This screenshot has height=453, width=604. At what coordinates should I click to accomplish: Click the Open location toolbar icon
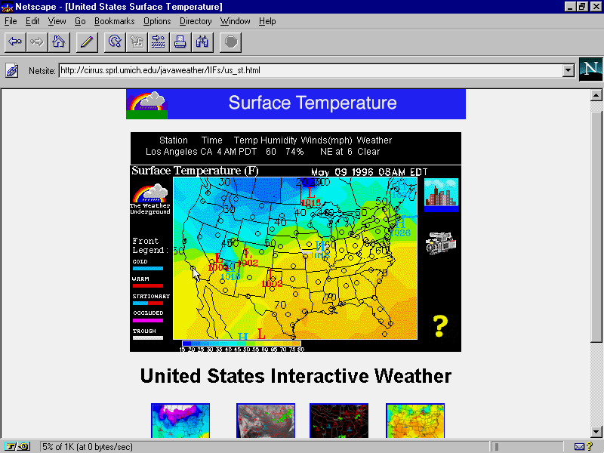coord(159,42)
